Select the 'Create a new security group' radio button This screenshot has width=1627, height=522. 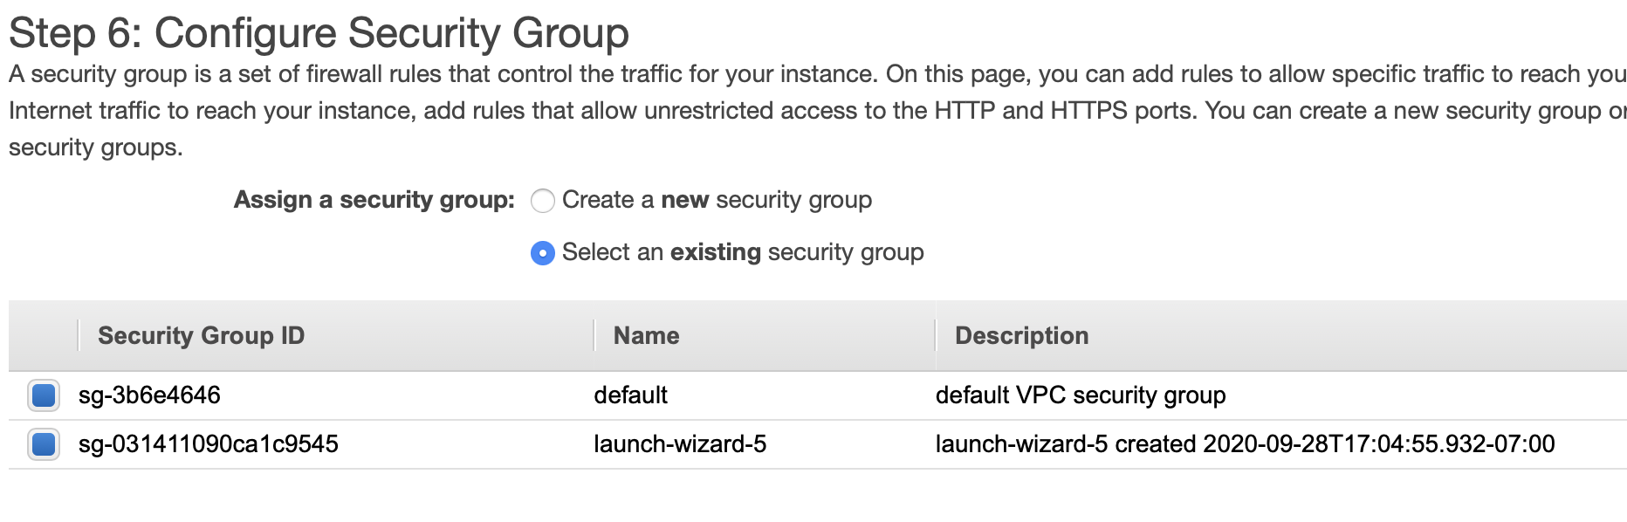point(542,201)
